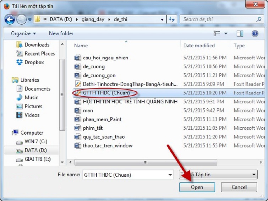Expand the File name combo box dropdown
Viewport: 268px width, 201px height.
(170, 175)
